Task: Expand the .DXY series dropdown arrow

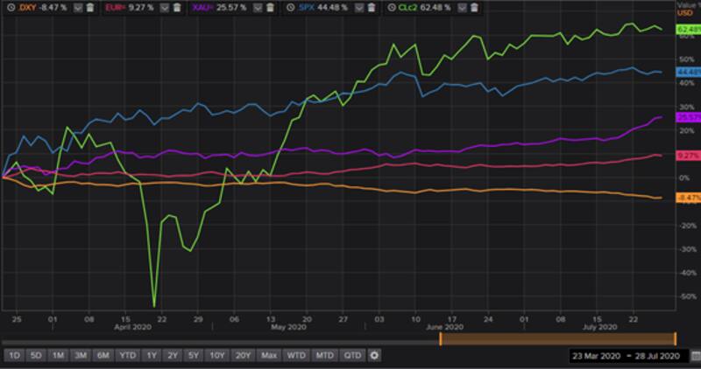Action: pyautogui.click(x=78, y=7)
